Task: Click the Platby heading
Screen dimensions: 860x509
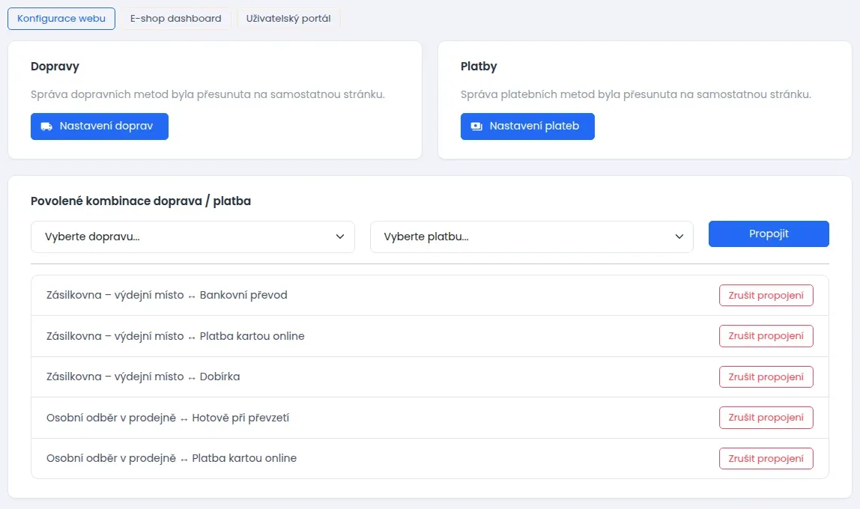Action: [x=479, y=67]
